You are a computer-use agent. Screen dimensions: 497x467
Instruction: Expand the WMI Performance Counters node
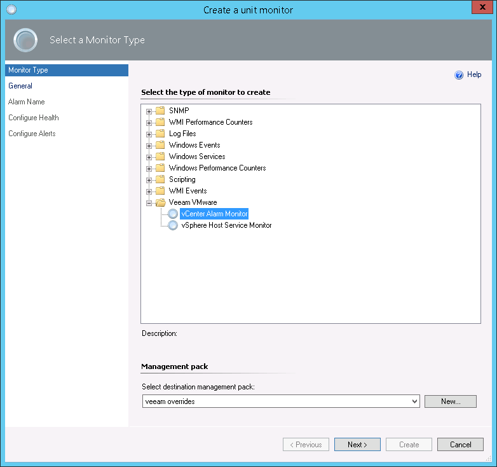click(149, 122)
